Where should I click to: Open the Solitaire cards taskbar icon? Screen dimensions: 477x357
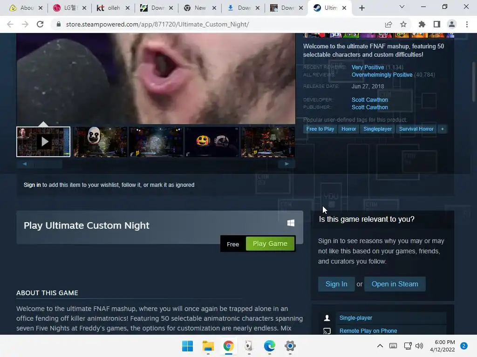coord(249,346)
